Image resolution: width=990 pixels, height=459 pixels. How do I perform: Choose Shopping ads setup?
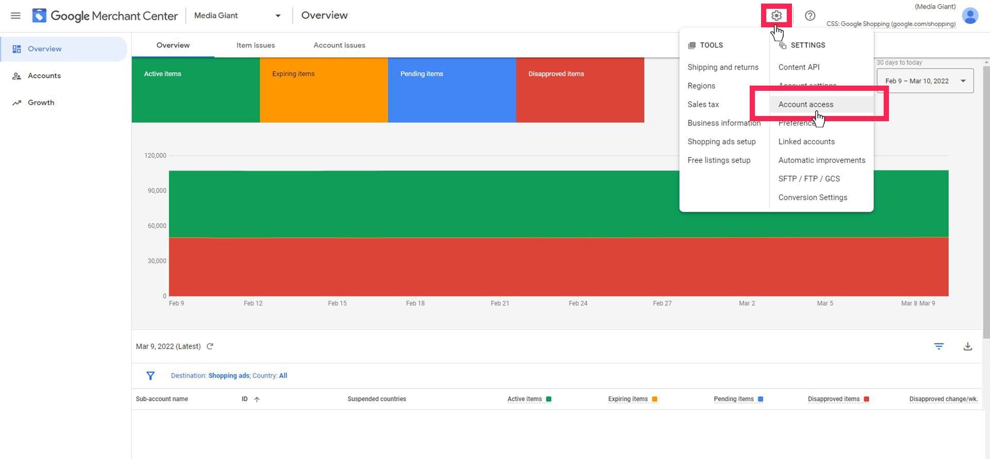pos(721,141)
